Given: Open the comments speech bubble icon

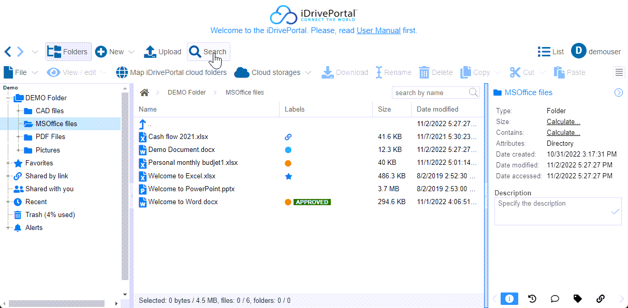Looking at the screenshot, I should [554, 298].
